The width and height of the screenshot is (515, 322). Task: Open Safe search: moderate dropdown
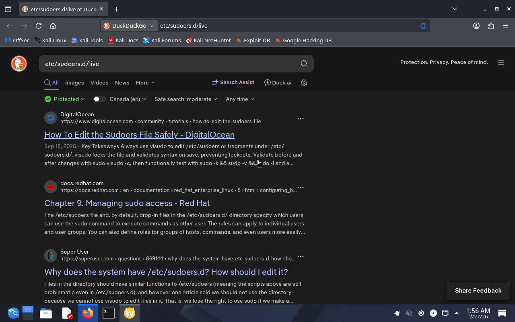point(185,99)
